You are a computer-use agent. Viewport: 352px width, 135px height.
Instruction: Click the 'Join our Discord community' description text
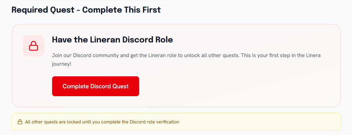86,55
